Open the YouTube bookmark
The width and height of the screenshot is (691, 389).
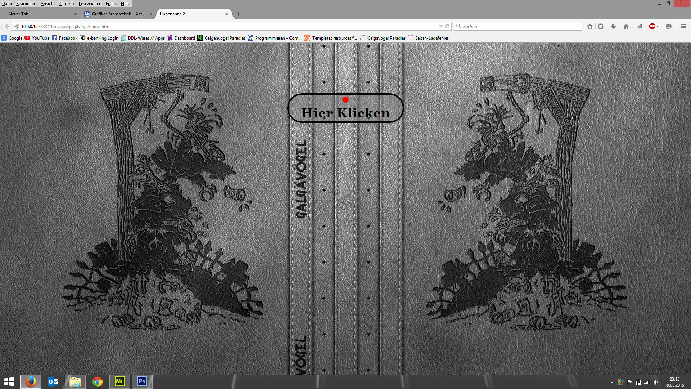37,38
